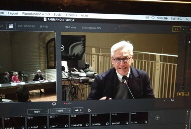This screenshot has width=191, height=129.
Task: Open the Layout menu
Action: 13,13
